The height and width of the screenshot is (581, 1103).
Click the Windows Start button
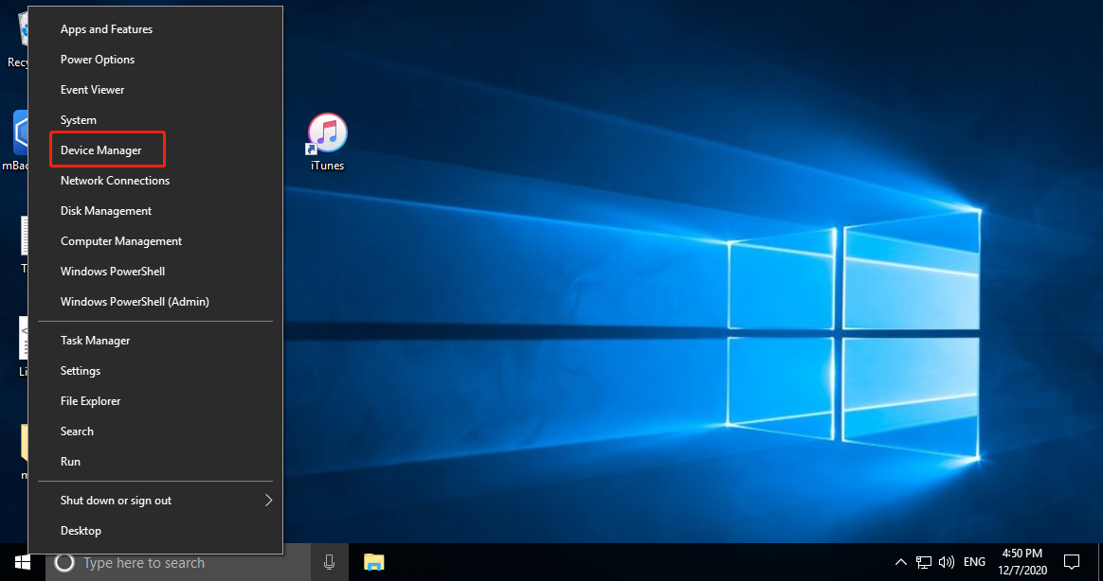point(23,563)
